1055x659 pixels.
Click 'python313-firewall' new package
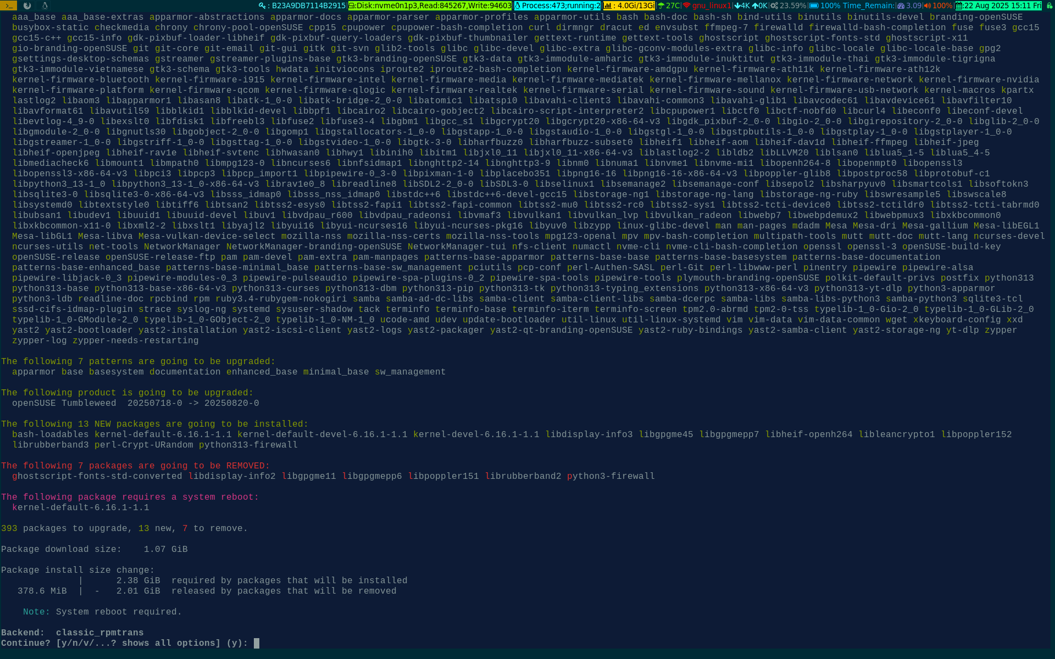248,445
